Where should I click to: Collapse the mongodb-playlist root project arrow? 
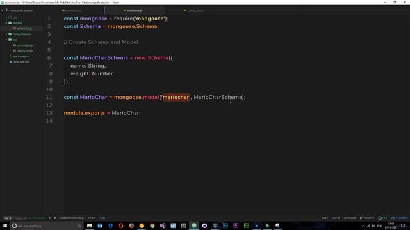3,11
